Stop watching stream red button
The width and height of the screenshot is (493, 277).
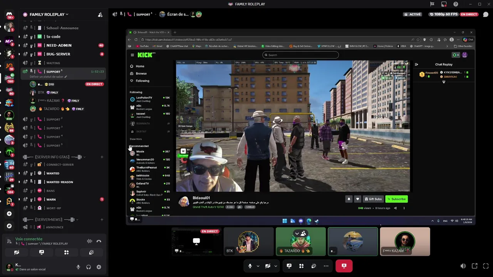point(344,266)
